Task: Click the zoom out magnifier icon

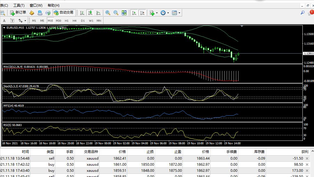Action: pos(116,13)
